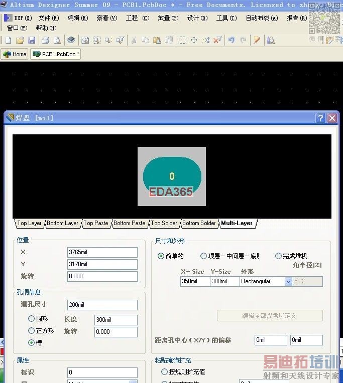Save the document with the floppy icon

pos(32,40)
